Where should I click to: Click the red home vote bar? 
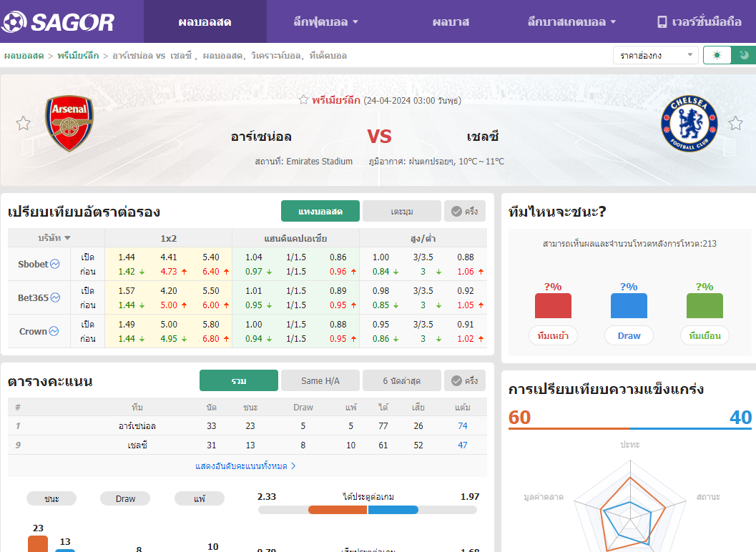553,305
